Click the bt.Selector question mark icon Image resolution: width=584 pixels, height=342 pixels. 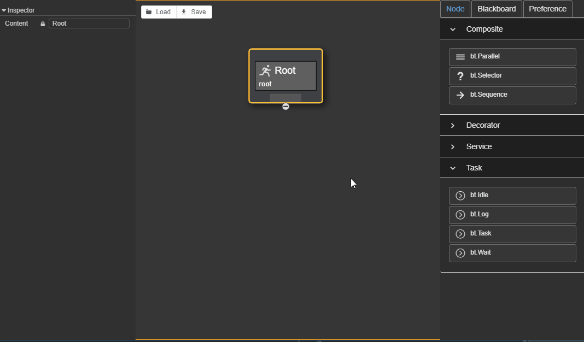click(x=460, y=76)
